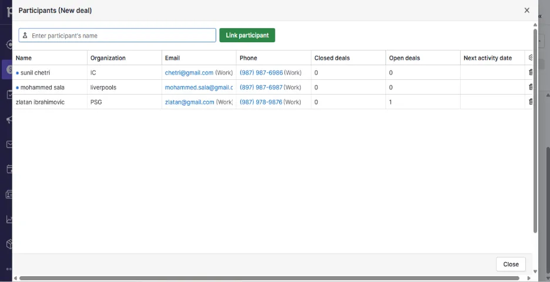550x282 pixels.
Task: Click the Link participant button
Action: (247, 35)
